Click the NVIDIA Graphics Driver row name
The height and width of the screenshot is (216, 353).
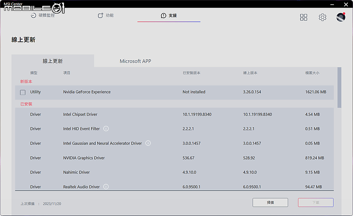[84, 158]
